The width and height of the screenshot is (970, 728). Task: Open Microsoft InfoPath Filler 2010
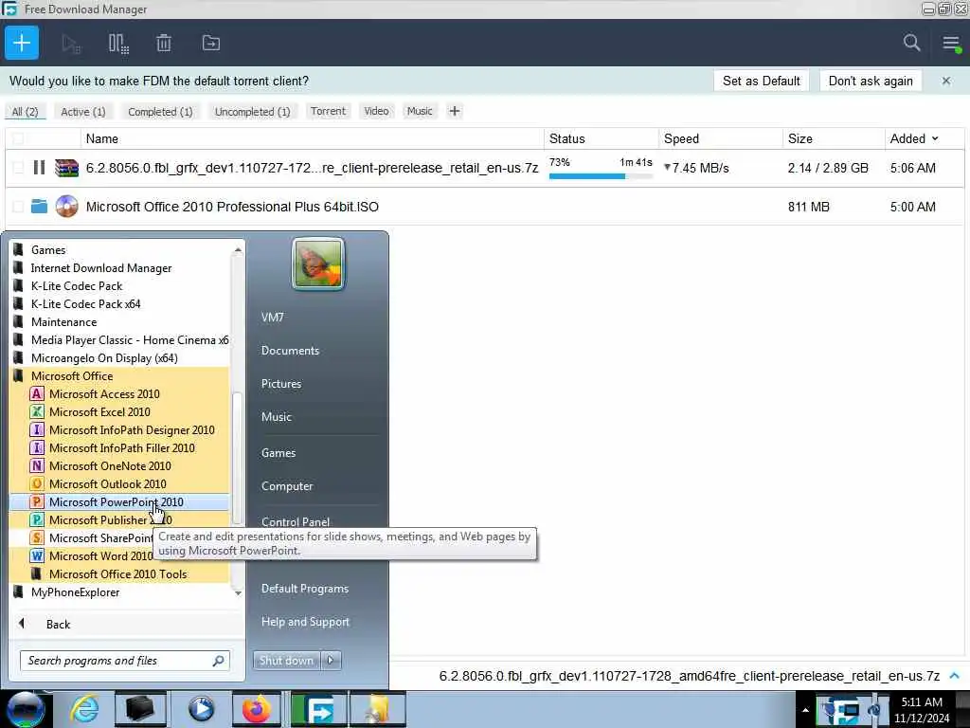[121, 447]
